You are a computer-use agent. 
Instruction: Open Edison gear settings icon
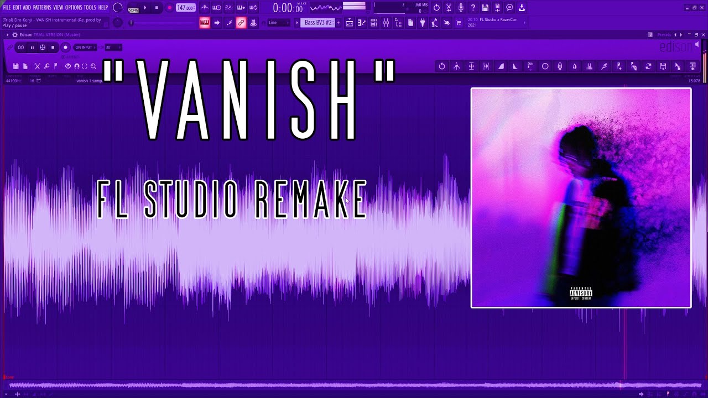click(15, 35)
